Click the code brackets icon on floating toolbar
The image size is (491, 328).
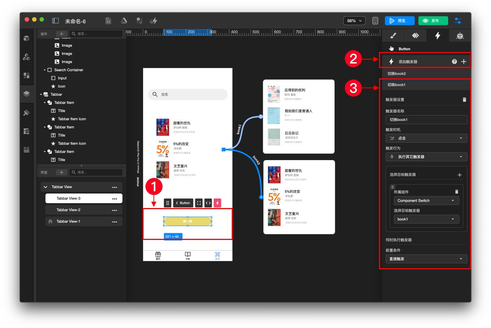click(x=208, y=203)
